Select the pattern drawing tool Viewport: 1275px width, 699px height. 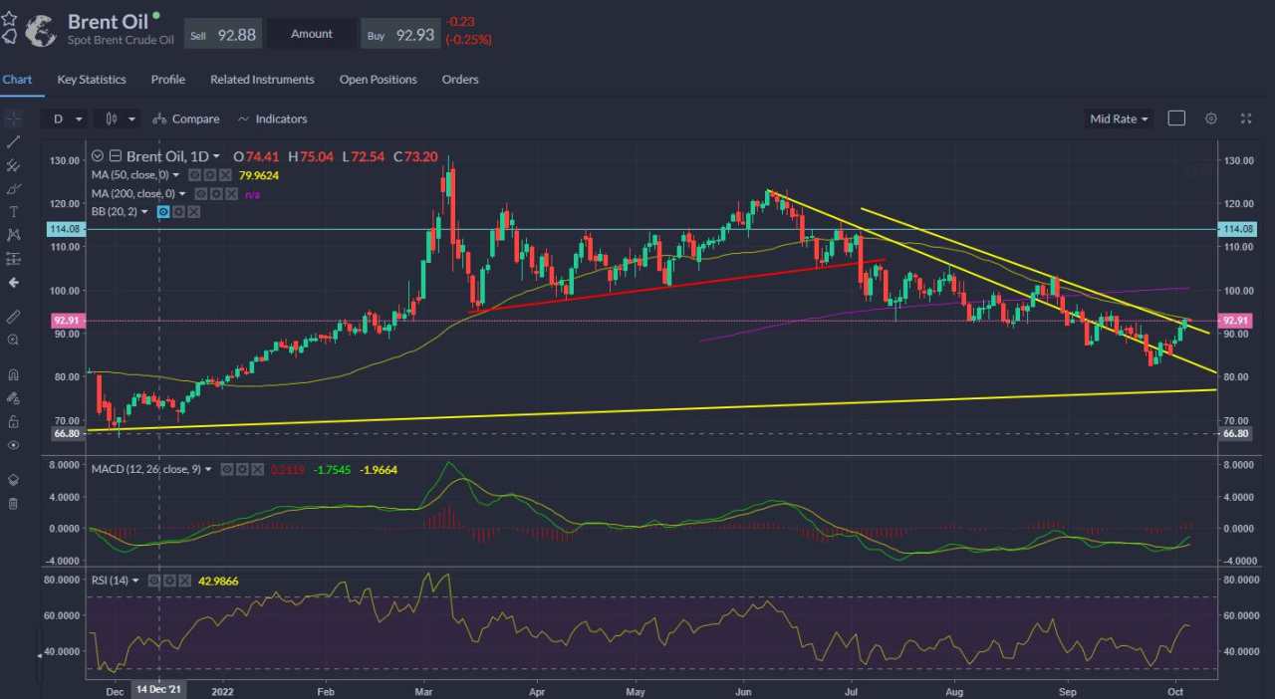pyautogui.click(x=13, y=235)
